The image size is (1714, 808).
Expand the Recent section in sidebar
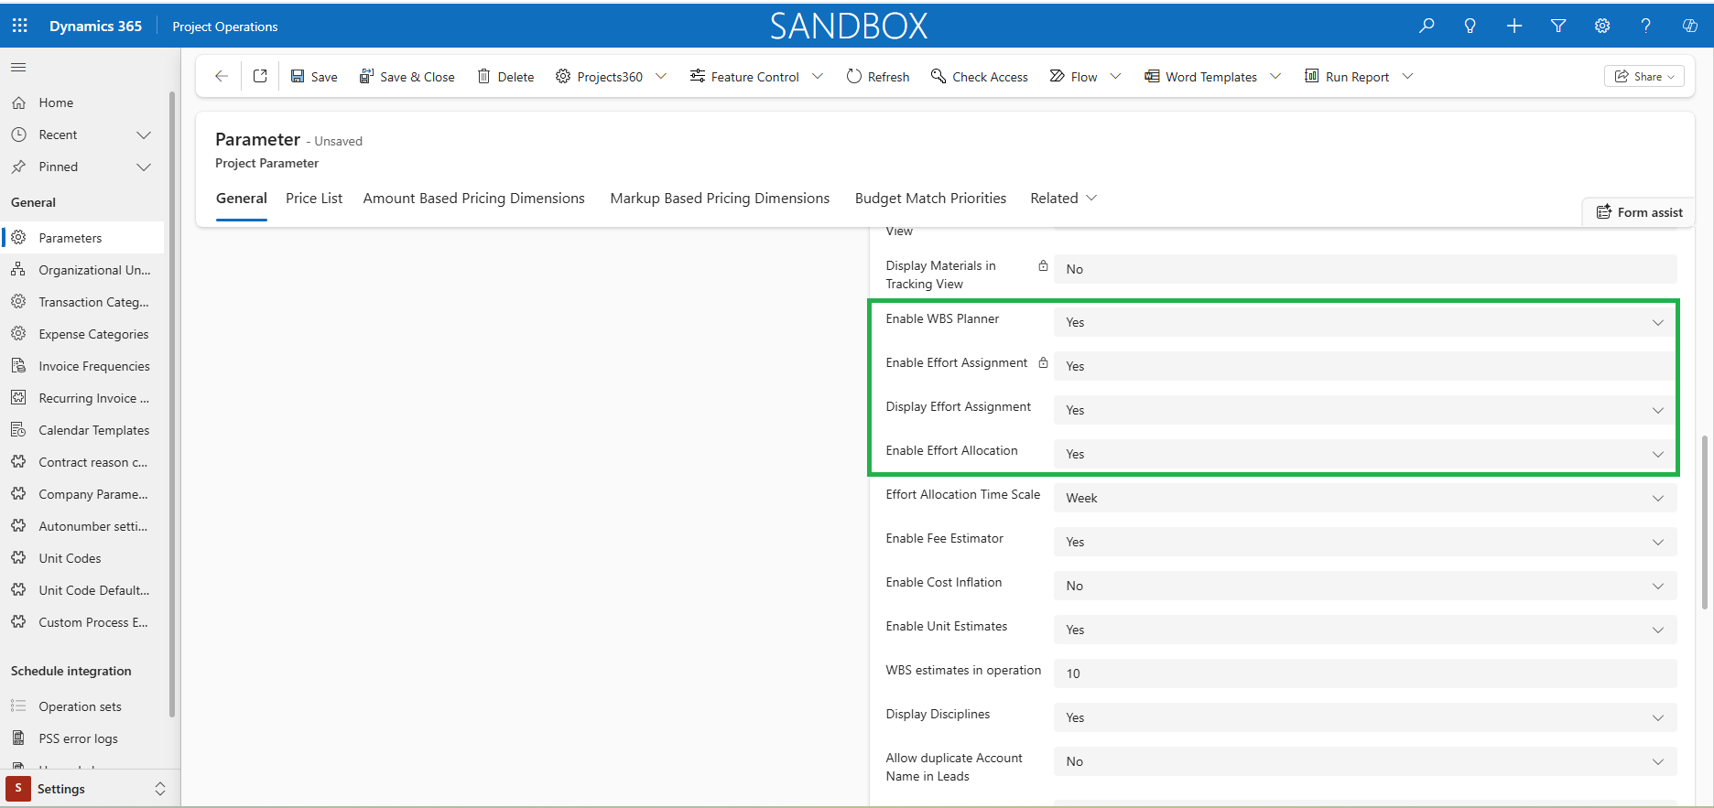143,135
